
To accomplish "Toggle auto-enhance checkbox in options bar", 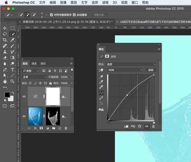I will click(74, 15).
